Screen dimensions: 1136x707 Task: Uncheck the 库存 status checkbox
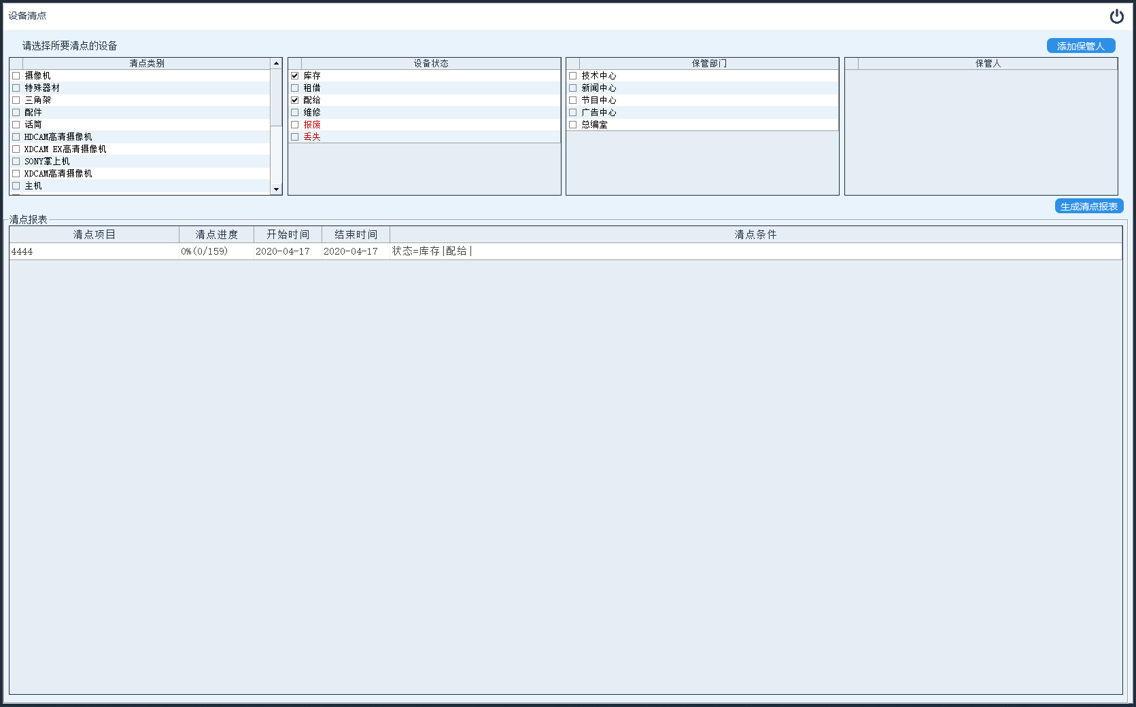click(x=295, y=76)
